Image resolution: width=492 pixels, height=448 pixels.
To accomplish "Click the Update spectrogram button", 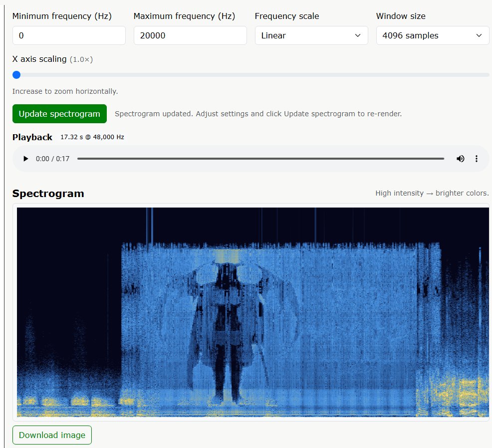I will pos(59,114).
